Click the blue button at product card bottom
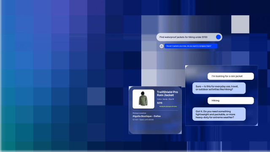 [x=155, y=127]
